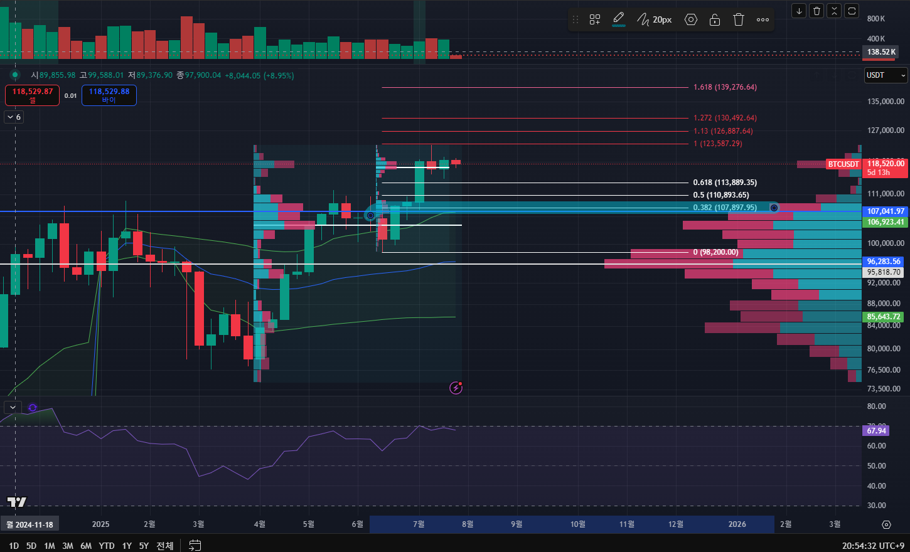Image resolution: width=910 pixels, height=552 pixels.
Task: Click the purple RSI indicator badge icon
Action: [x=33, y=407]
